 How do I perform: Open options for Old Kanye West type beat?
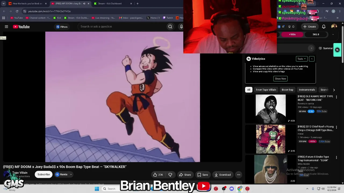[x=336, y=97]
